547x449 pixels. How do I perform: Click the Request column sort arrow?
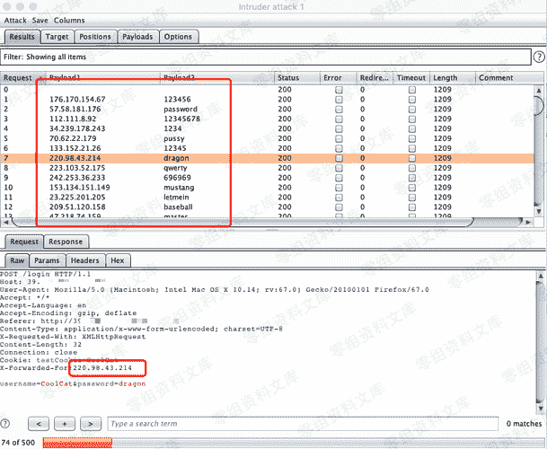40,78
